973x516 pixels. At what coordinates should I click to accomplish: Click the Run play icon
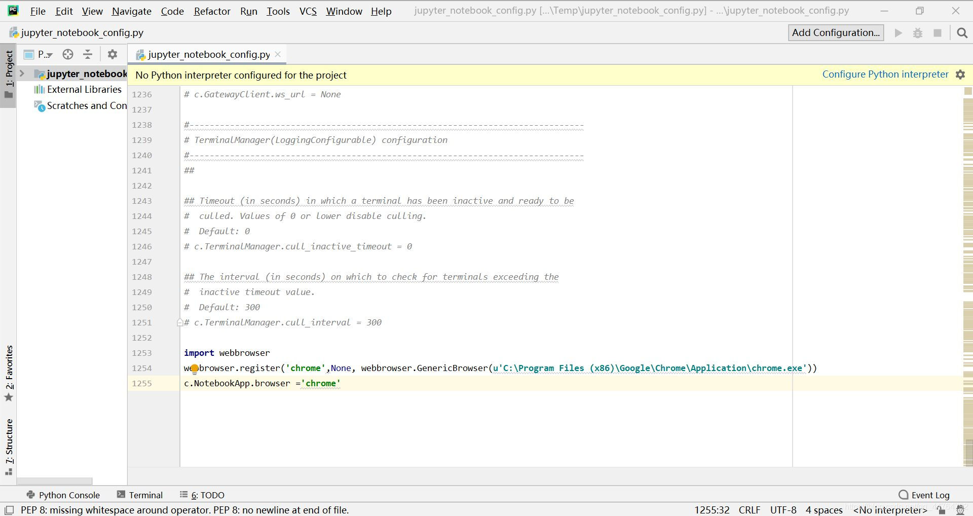898,33
